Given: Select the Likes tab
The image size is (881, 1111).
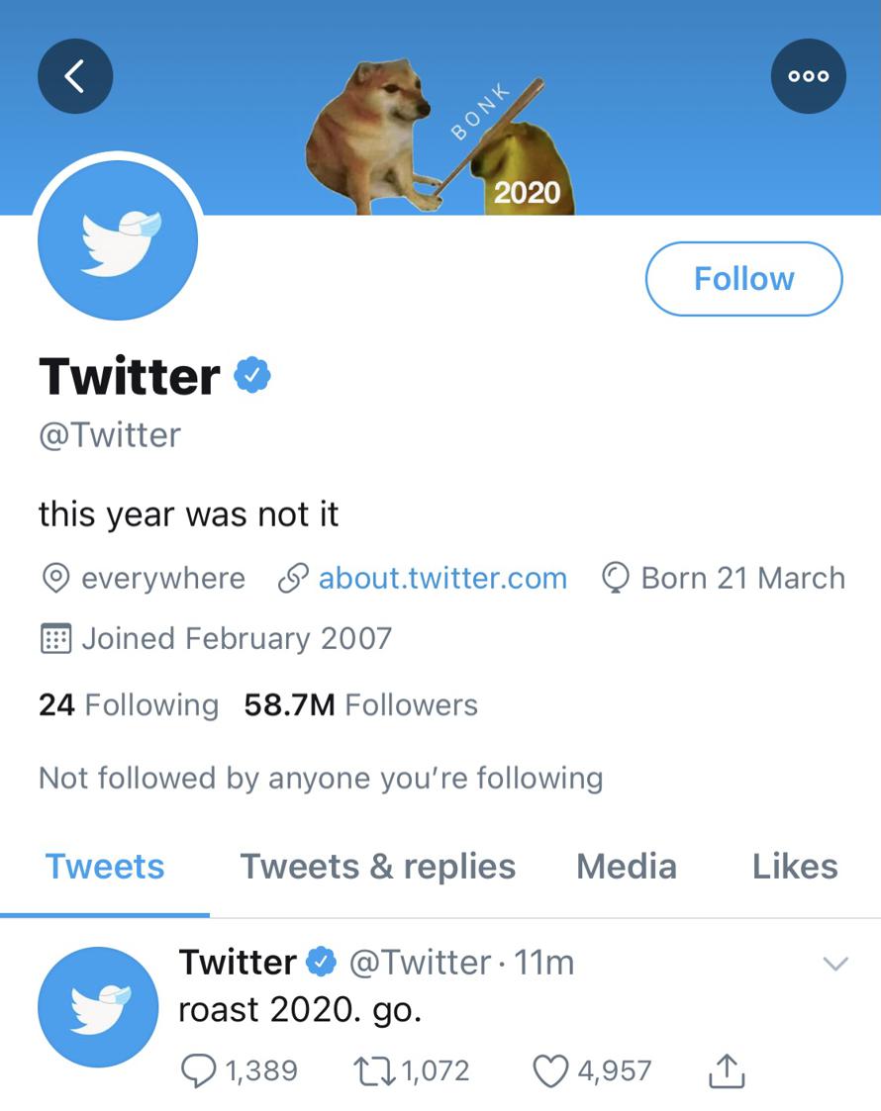Looking at the screenshot, I should [x=795, y=867].
